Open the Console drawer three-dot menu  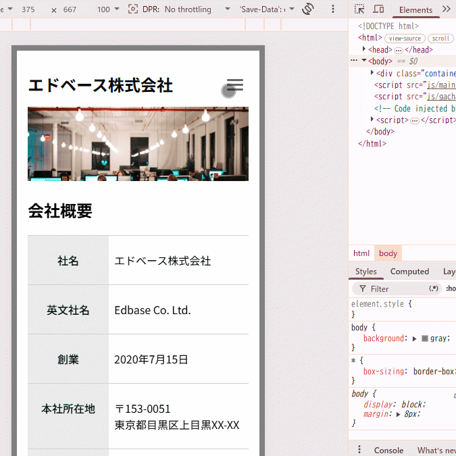point(359,449)
